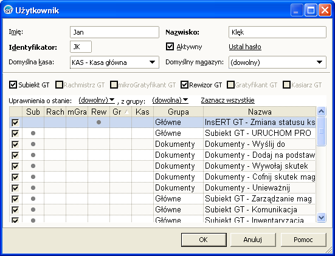Click the GT application icon in title bar

click(9, 10)
